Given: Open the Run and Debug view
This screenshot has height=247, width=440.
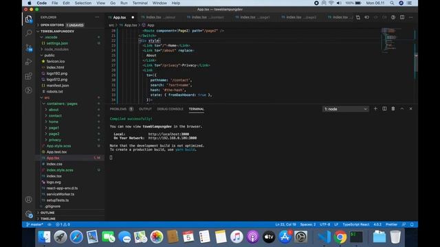Looking at the screenshot, I should (x=28, y=62).
